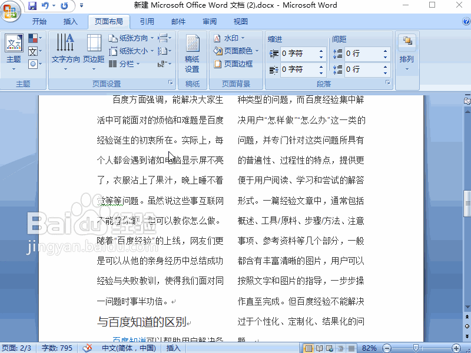Increase spacing before with up arrow
The width and height of the screenshot is (471, 353).
(x=386, y=51)
